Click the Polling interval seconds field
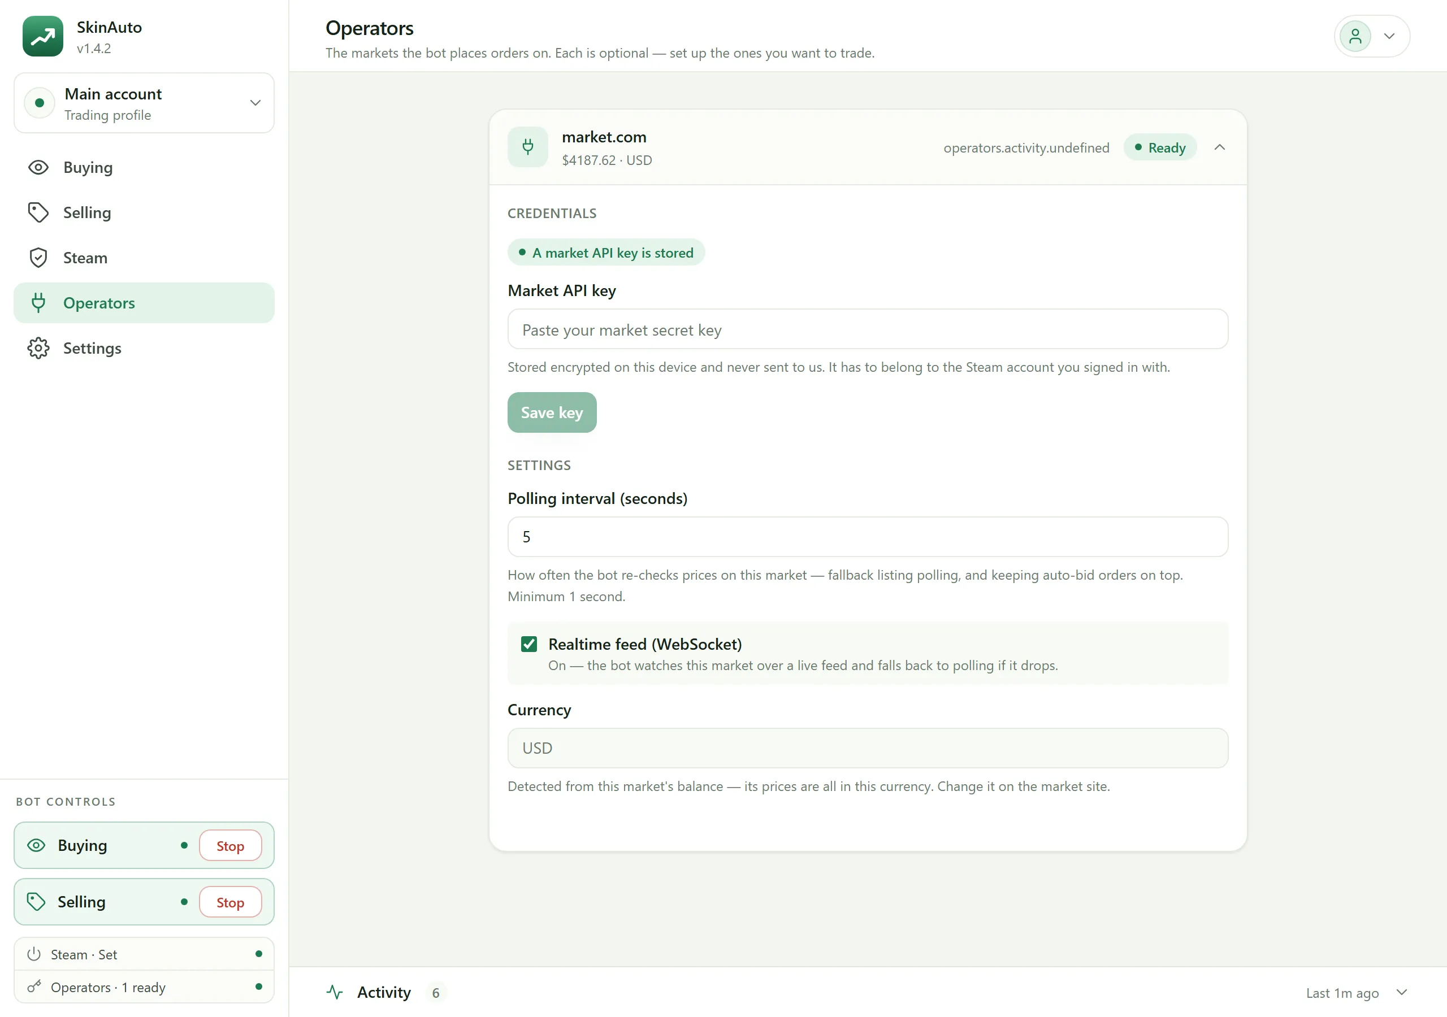1447x1017 pixels. point(867,537)
